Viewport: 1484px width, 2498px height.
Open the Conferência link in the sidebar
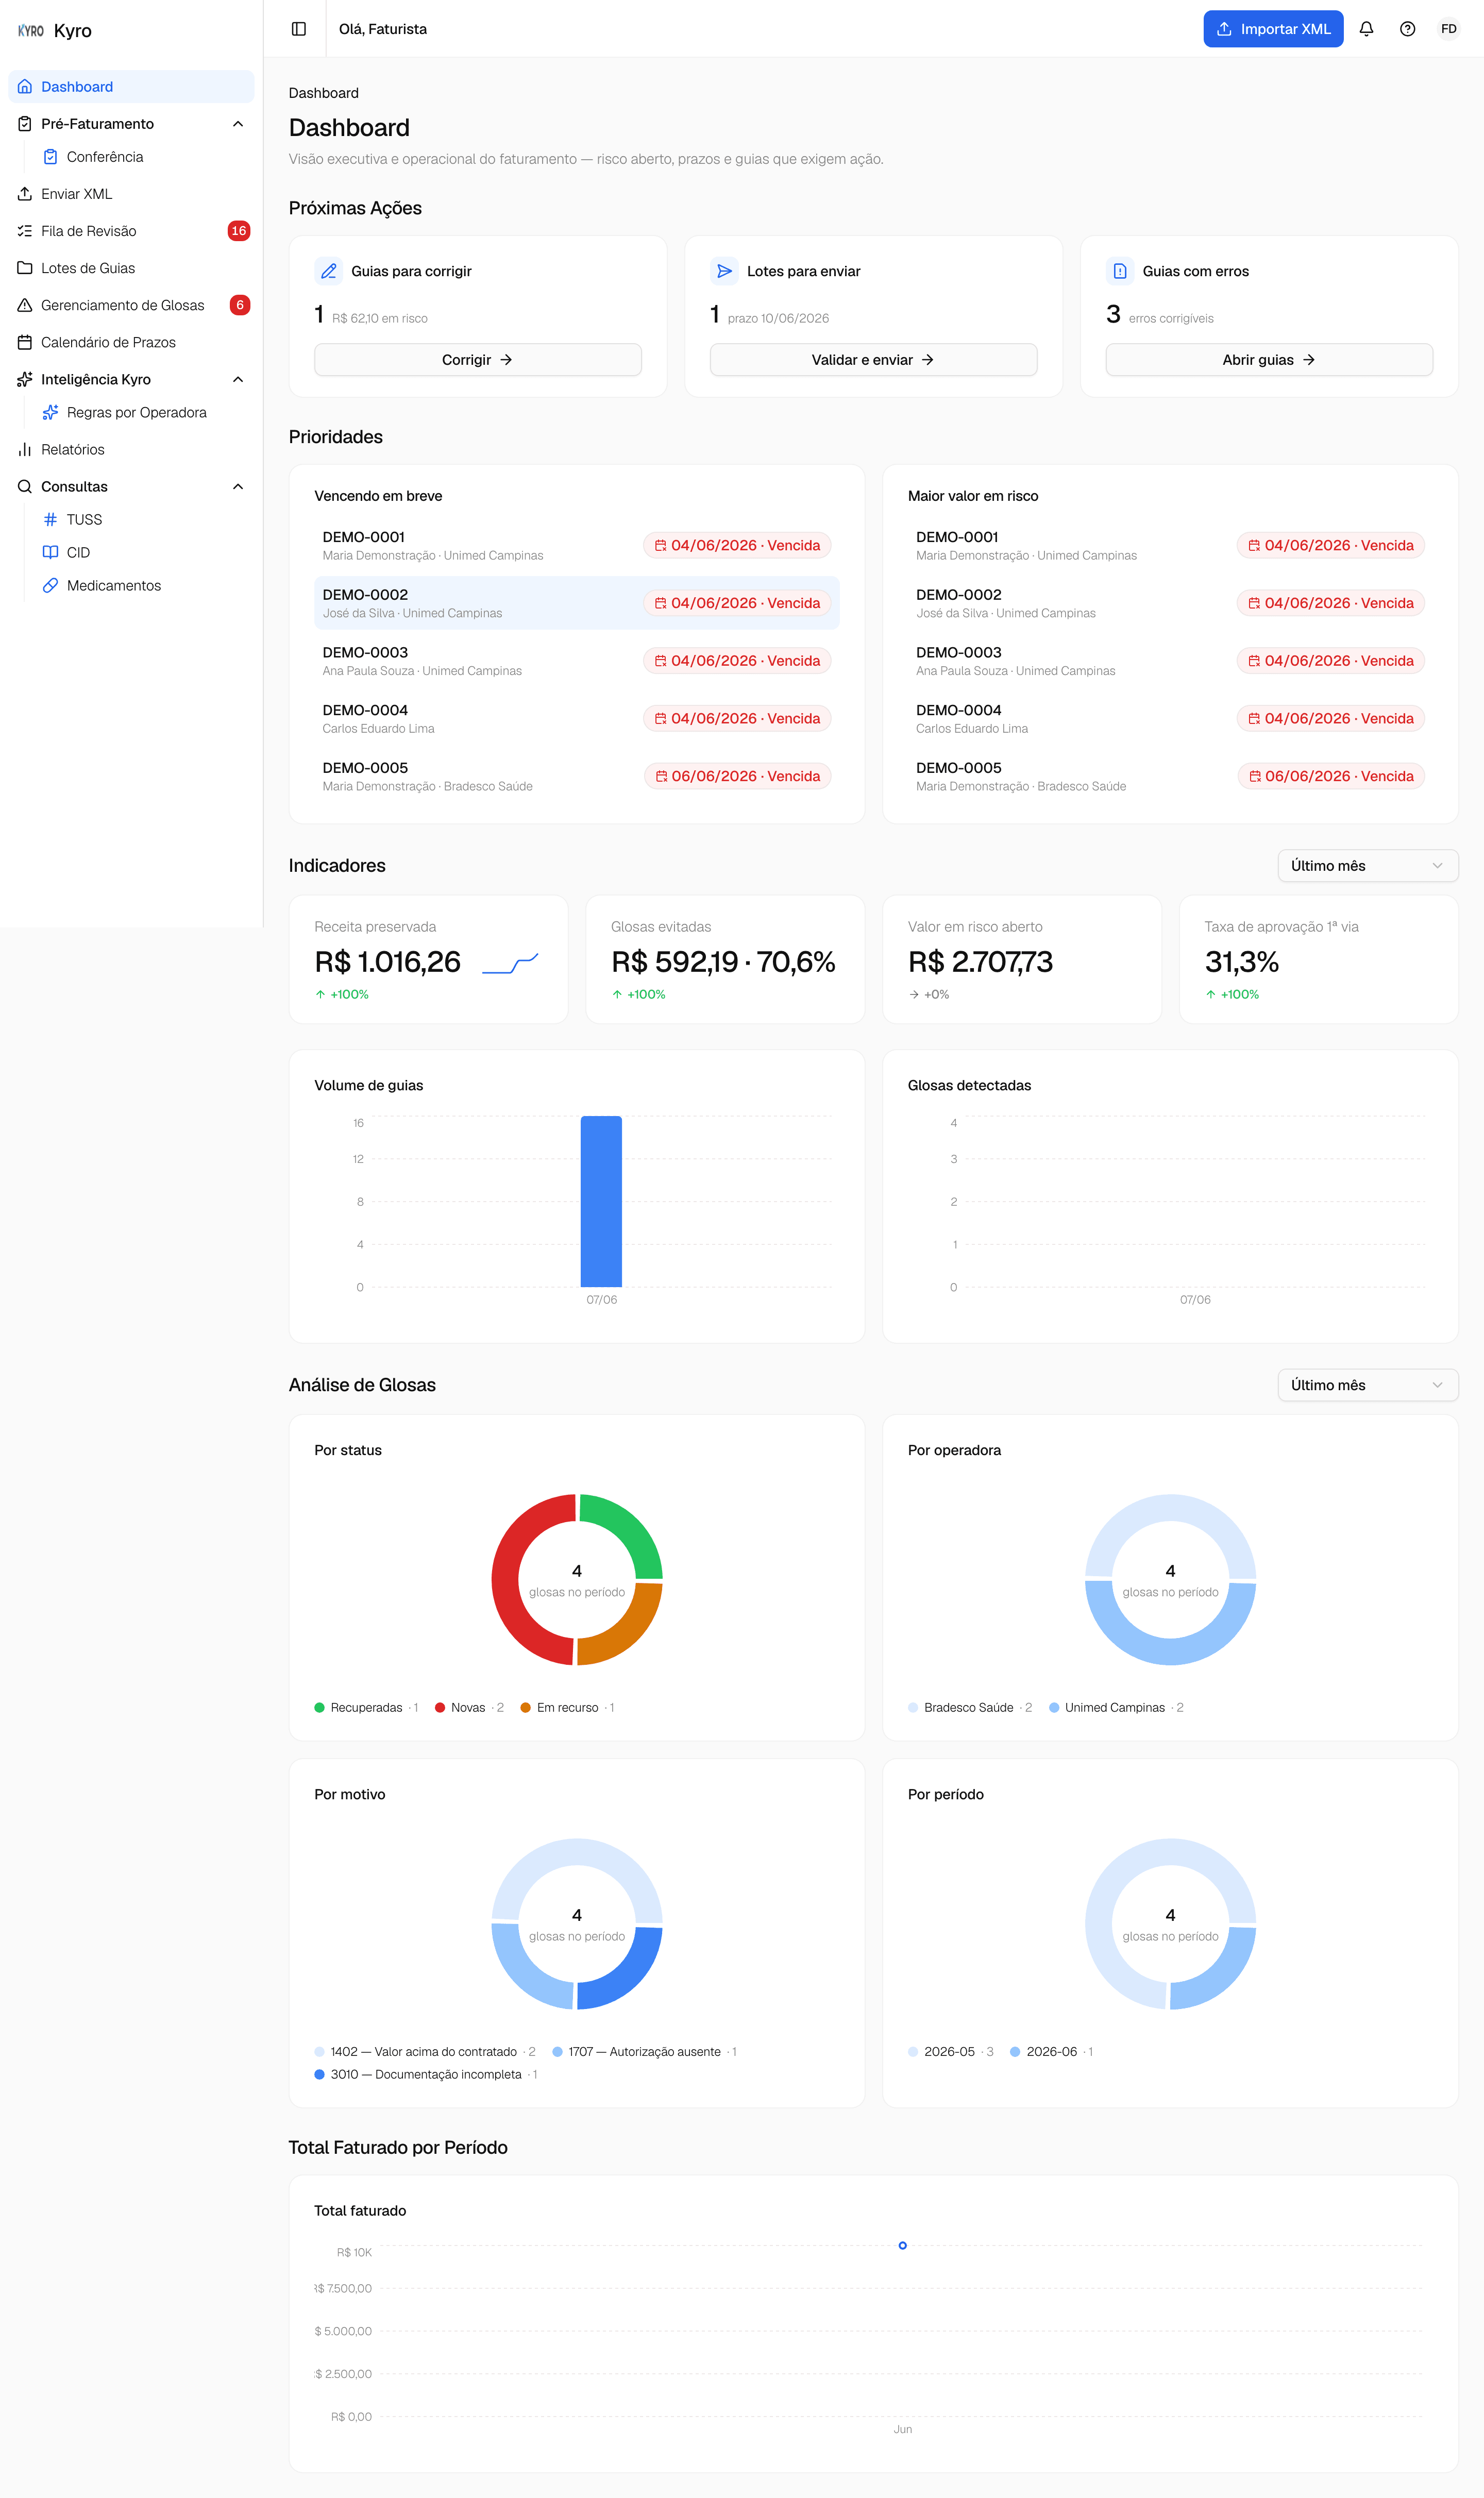click(x=143, y=157)
